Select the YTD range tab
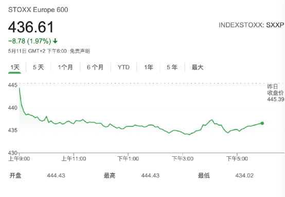Image resolution: width=285 pixels, height=197 pixels. point(123,68)
